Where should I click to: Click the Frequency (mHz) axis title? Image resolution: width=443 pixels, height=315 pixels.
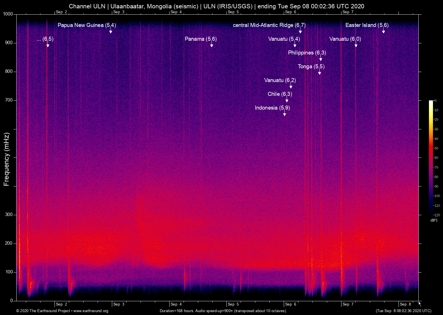[7, 159]
